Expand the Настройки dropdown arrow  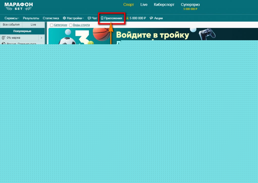coord(83,18)
